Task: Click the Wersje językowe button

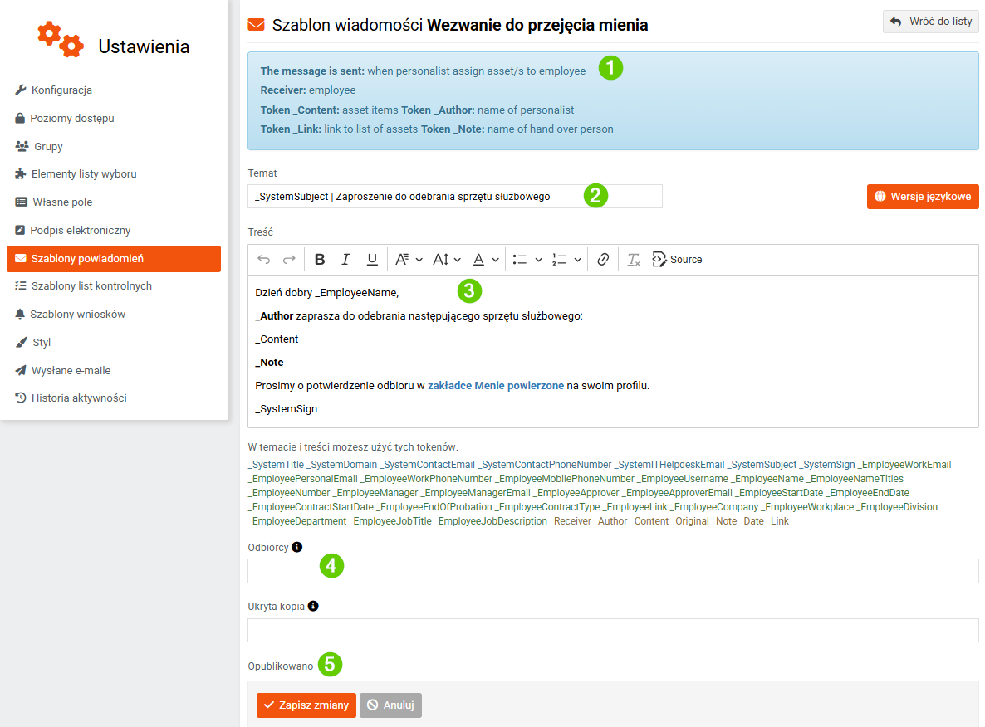Action: pyautogui.click(x=923, y=197)
